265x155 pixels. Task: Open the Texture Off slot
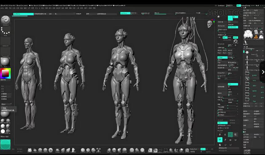(x=5, y=52)
